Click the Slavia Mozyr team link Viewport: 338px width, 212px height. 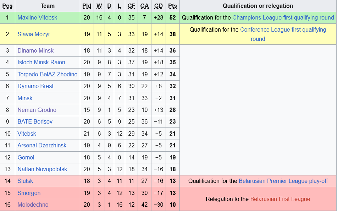tap(34, 34)
